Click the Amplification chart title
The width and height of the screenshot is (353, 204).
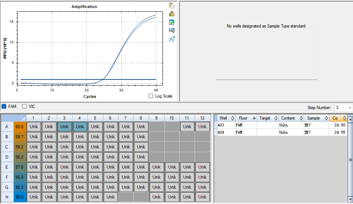[84, 6]
